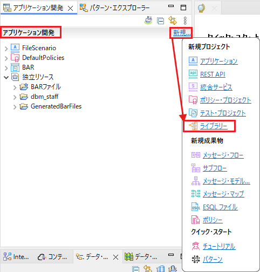This screenshot has width=260, height=272.
Task: Click the 新規... link
Action: [182, 33]
